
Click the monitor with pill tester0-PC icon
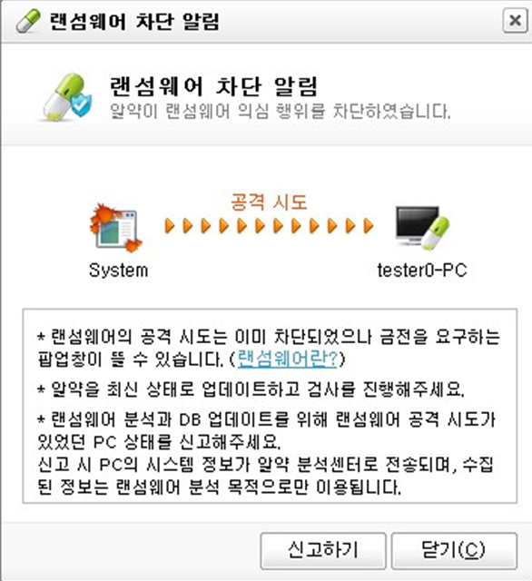click(x=422, y=227)
